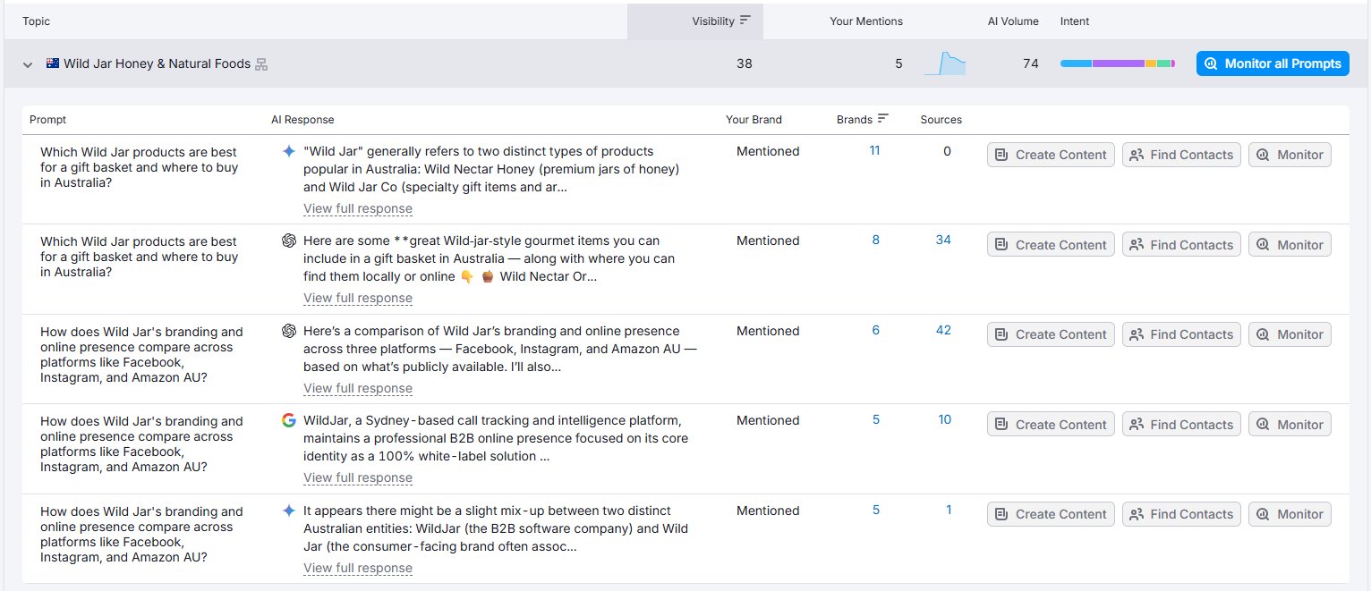Click the Australian flag icon beside Wild Jar Honey
The image size is (1371, 591).
tap(53, 63)
